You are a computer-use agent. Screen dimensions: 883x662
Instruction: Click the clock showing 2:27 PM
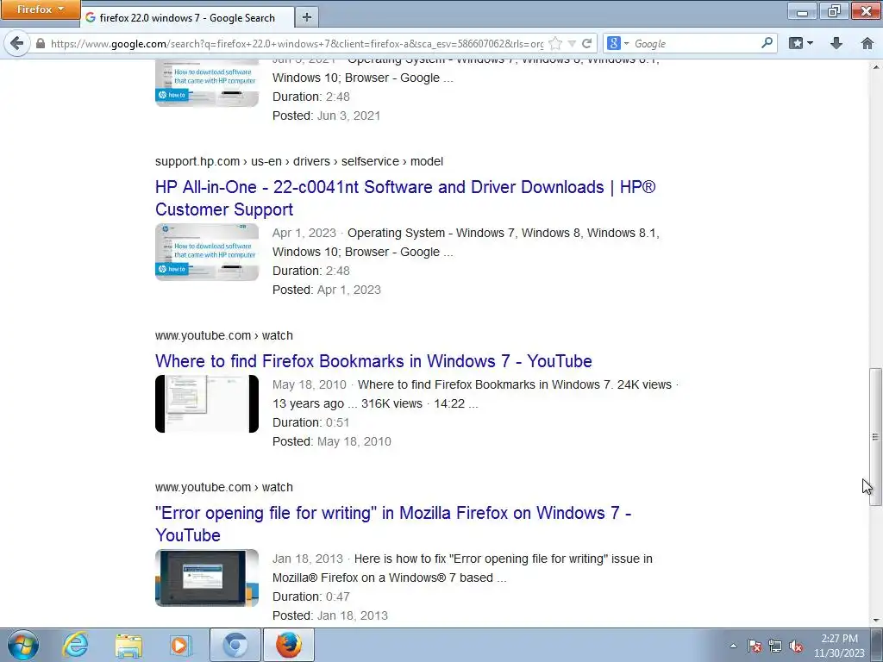pos(839,646)
